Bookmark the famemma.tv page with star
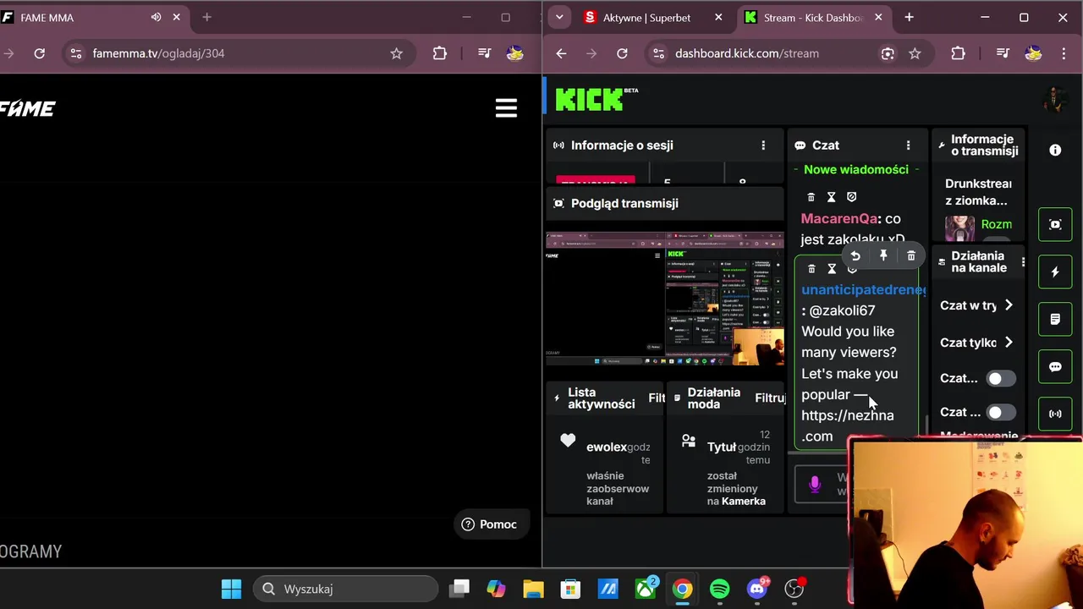The height and width of the screenshot is (609, 1083). click(x=396, y=53)
